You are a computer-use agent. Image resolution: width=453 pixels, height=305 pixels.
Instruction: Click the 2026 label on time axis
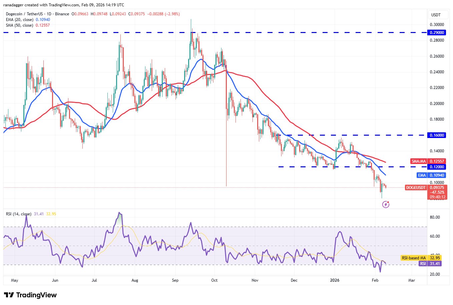[335, 280]
